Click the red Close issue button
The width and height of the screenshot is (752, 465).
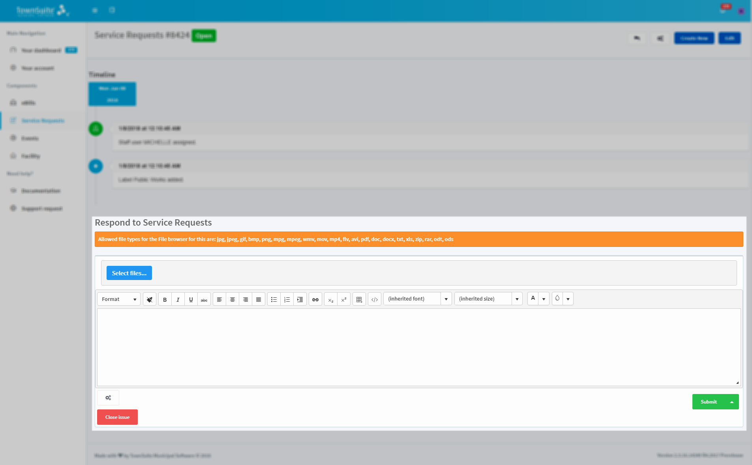tap(117, 417)
